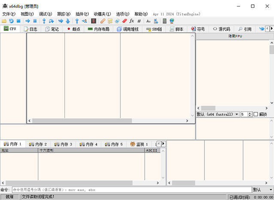Select the 内存 2 dump tab

point(38,144)
